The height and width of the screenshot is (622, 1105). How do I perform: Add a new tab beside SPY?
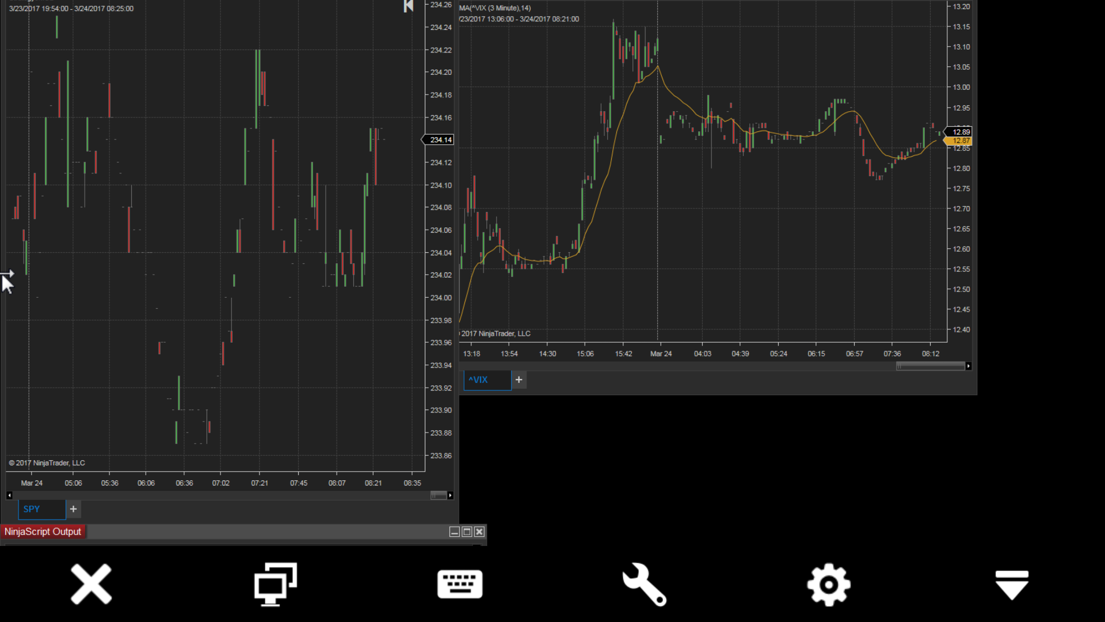coord(73,509)
